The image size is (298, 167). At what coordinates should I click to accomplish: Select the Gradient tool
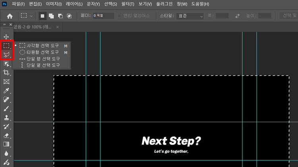pos(6,144)
